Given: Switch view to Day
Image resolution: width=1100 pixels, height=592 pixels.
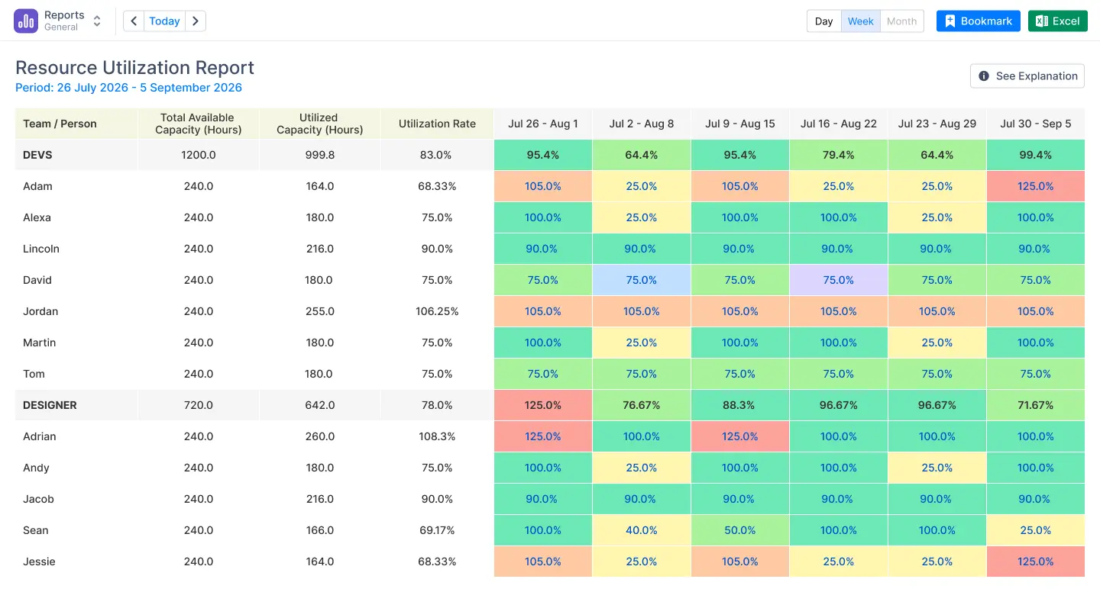Looking at the screenshot, I should (823, 21).
